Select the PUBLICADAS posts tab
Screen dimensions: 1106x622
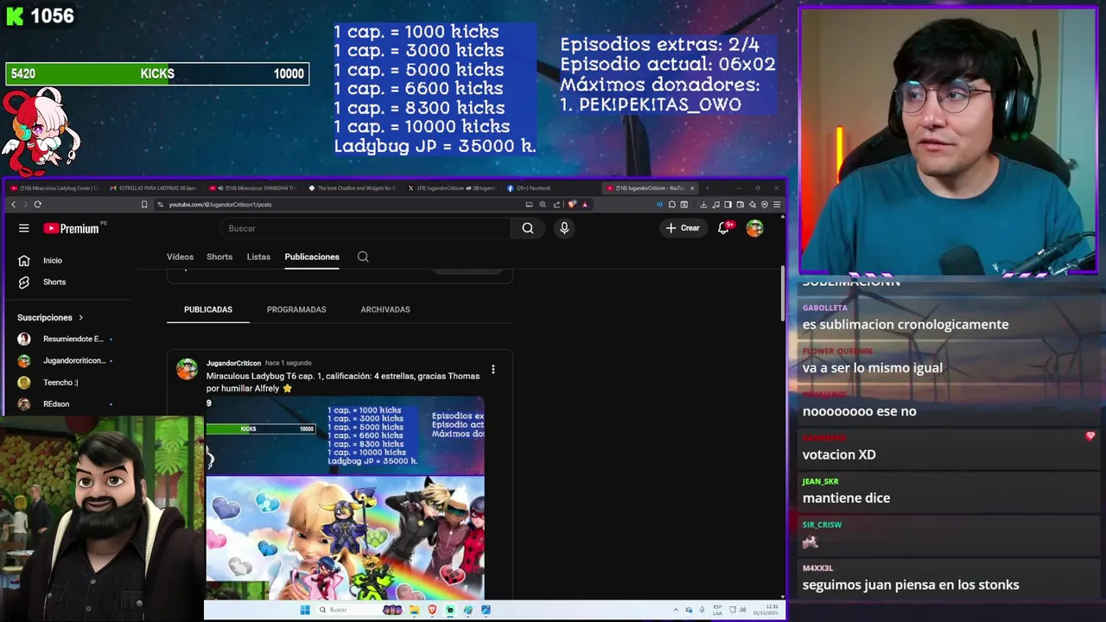[x=208, y=309]
